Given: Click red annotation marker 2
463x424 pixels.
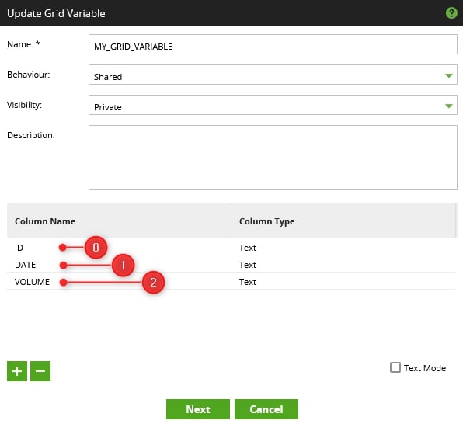Looking at the screenshot, I should (153, 282).
